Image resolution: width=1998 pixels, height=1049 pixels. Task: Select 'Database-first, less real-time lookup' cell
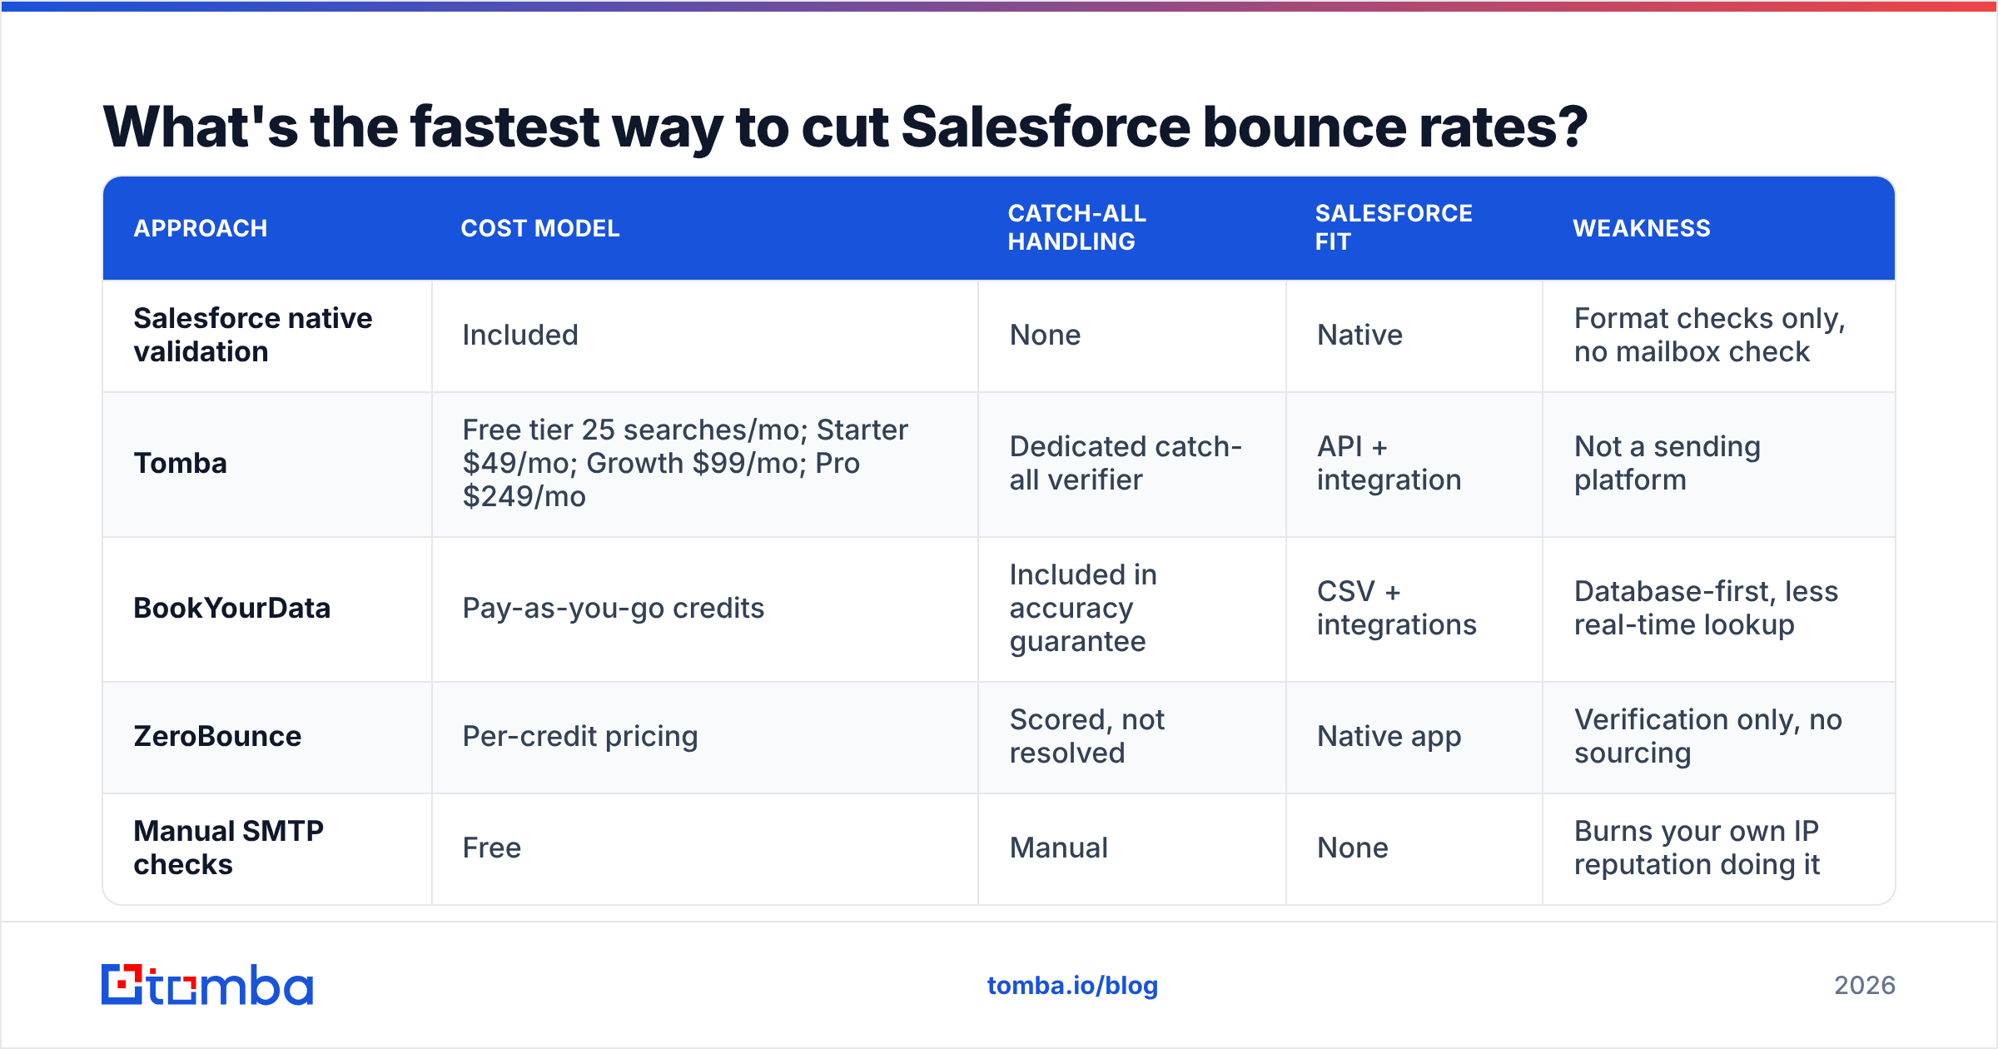pos(1706,608)
